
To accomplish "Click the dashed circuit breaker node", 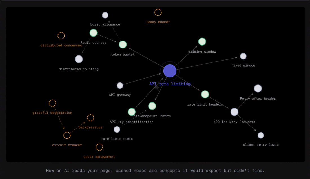I will tap(67, 135).
